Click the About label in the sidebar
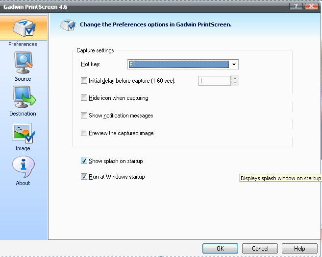 [x=23, y=183]
